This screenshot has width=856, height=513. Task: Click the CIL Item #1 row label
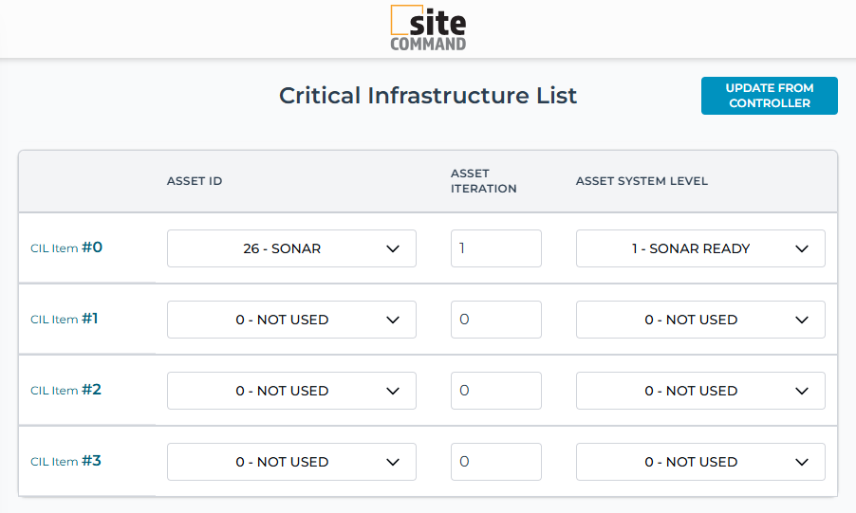(x=65, y=319)
